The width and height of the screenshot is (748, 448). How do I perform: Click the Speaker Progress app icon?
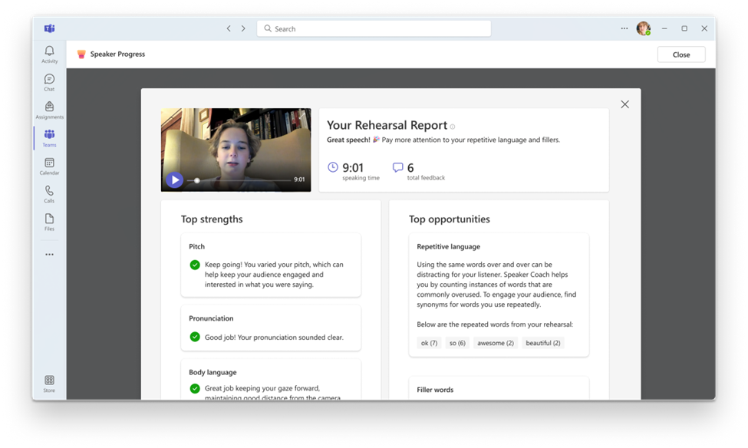[x=81, y=54]
